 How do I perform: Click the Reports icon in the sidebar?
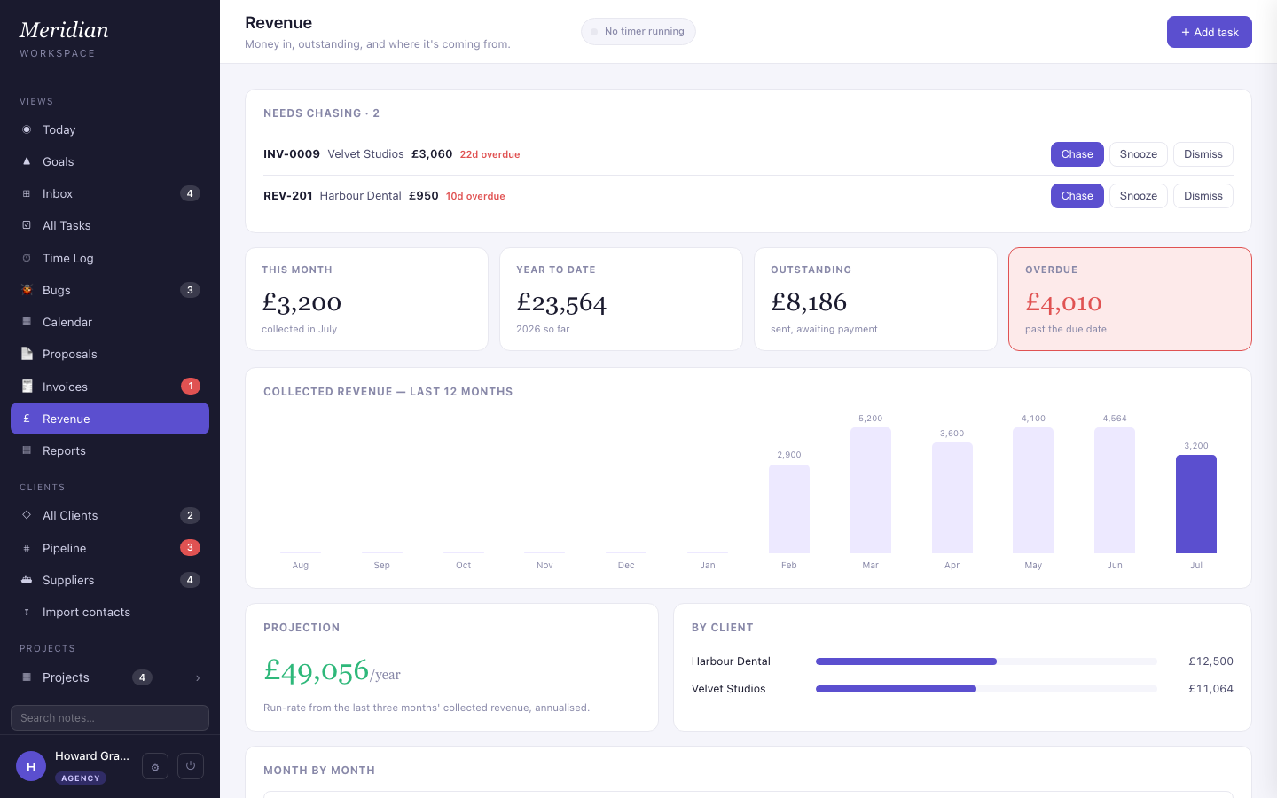(x=27, y=450)
